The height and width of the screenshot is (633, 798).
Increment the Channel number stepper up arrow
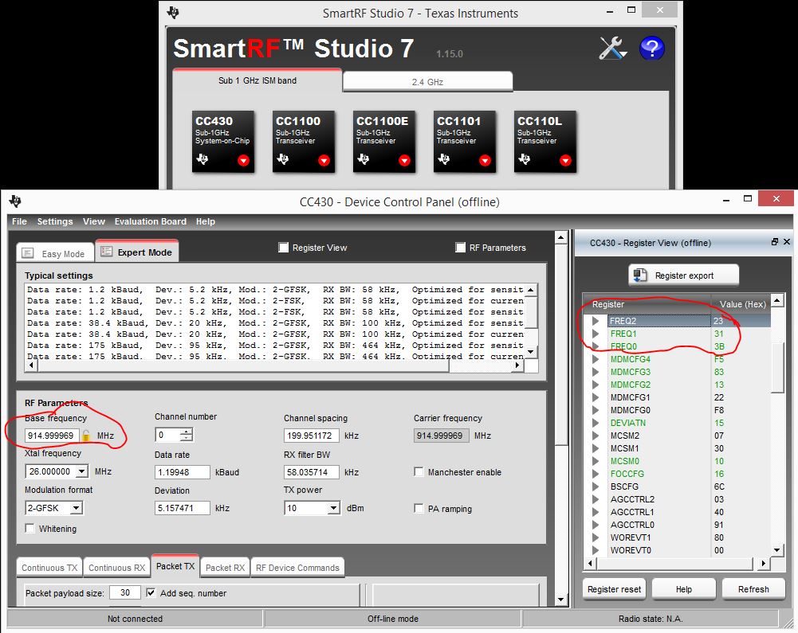pyautogui.click(x=187, y=432)
